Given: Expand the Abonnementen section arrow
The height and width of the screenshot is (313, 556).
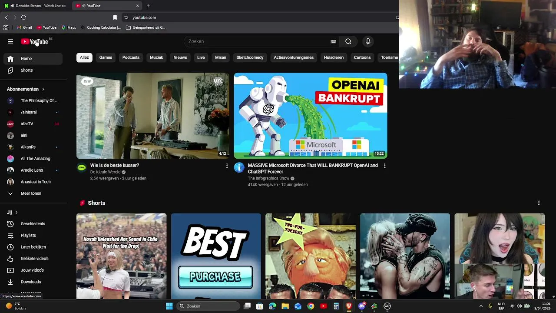Looking at the screenshot, I should pyautogui.click(x=43, y=89).
